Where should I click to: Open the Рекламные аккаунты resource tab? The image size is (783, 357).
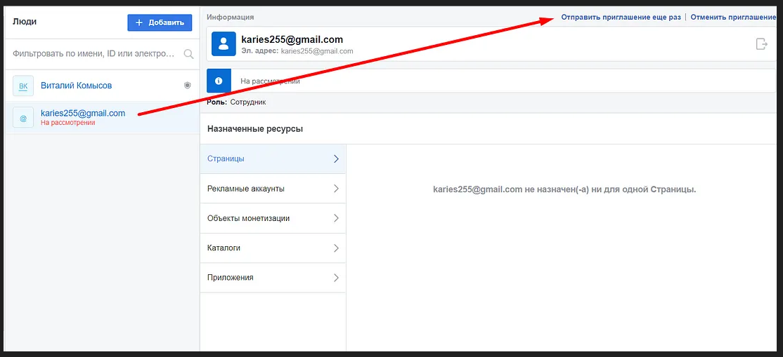tap(246, 189)
